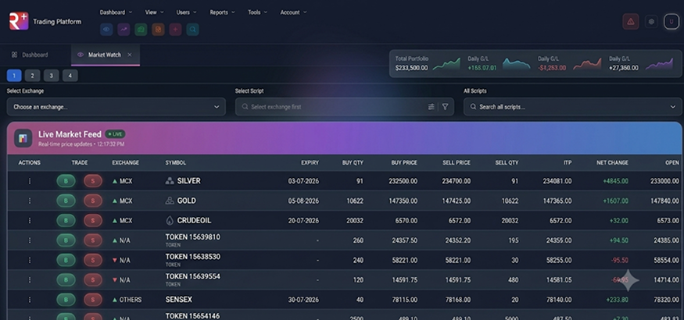684x320 pixels.
Task: Open the Tools menu
Action: click(x=257, y=12)
